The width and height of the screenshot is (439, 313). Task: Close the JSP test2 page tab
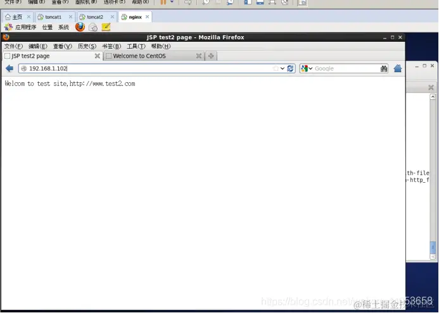point(97,56)
